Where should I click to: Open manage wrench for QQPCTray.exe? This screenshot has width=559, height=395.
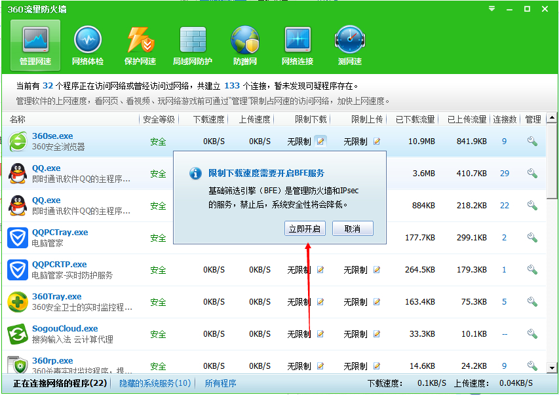[x=532, y=238]
